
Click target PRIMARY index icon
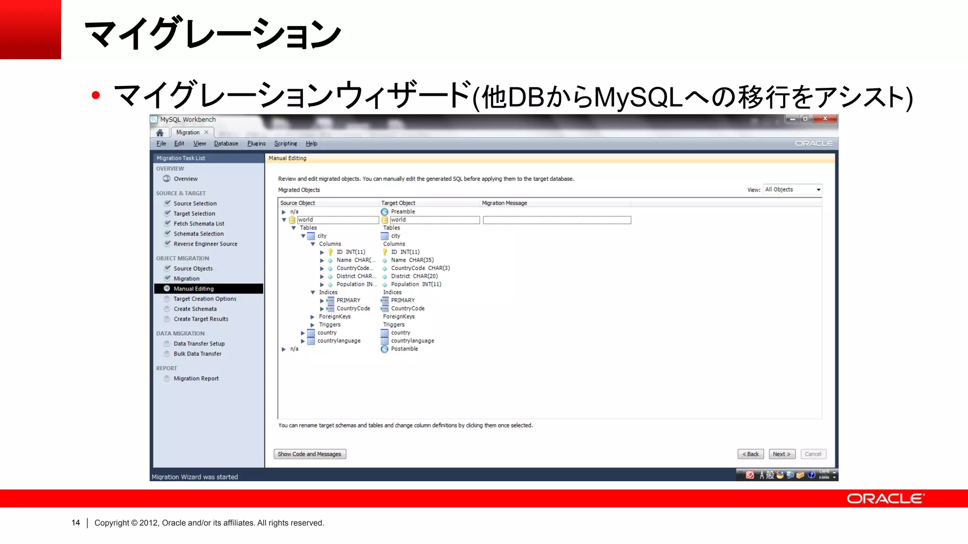[x=385, y=300]
